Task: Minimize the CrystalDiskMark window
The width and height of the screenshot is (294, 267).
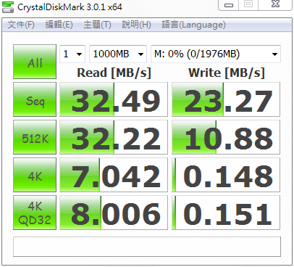Action: pyautogui.click(x=229, y=5)
